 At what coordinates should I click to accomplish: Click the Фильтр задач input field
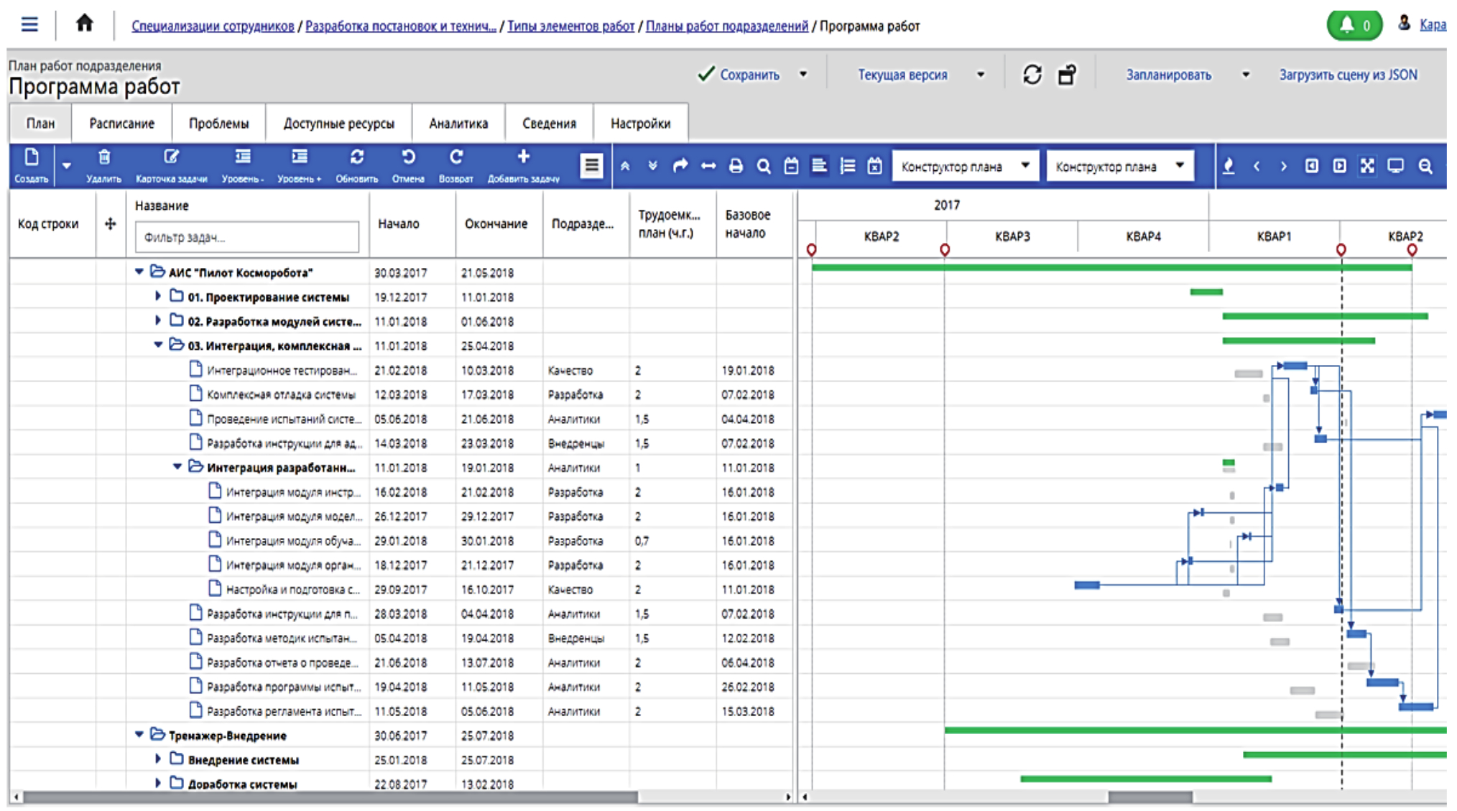pyautogui.click(x=246, y=238)
